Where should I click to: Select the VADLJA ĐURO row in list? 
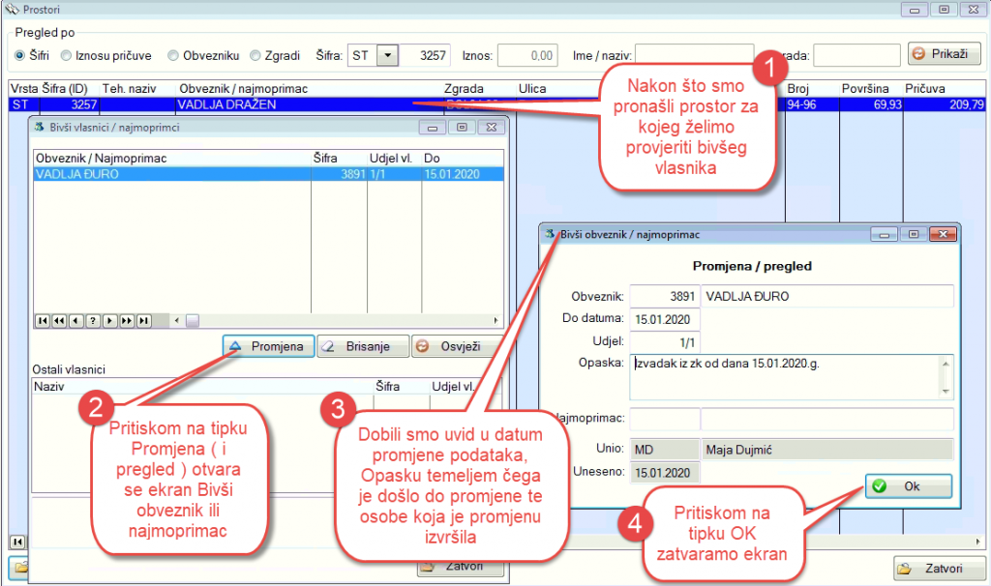pyautogui.click(x=172, y=175)
